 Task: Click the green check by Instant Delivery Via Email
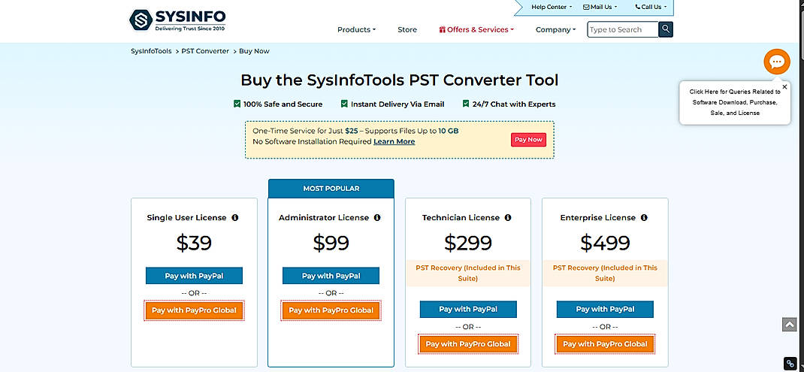[345, 104]
